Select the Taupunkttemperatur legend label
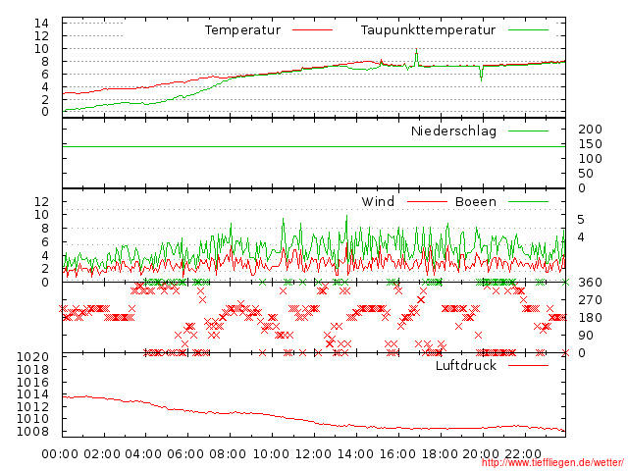The width and height of the screenshot is (628, 471). click(428, 30)
